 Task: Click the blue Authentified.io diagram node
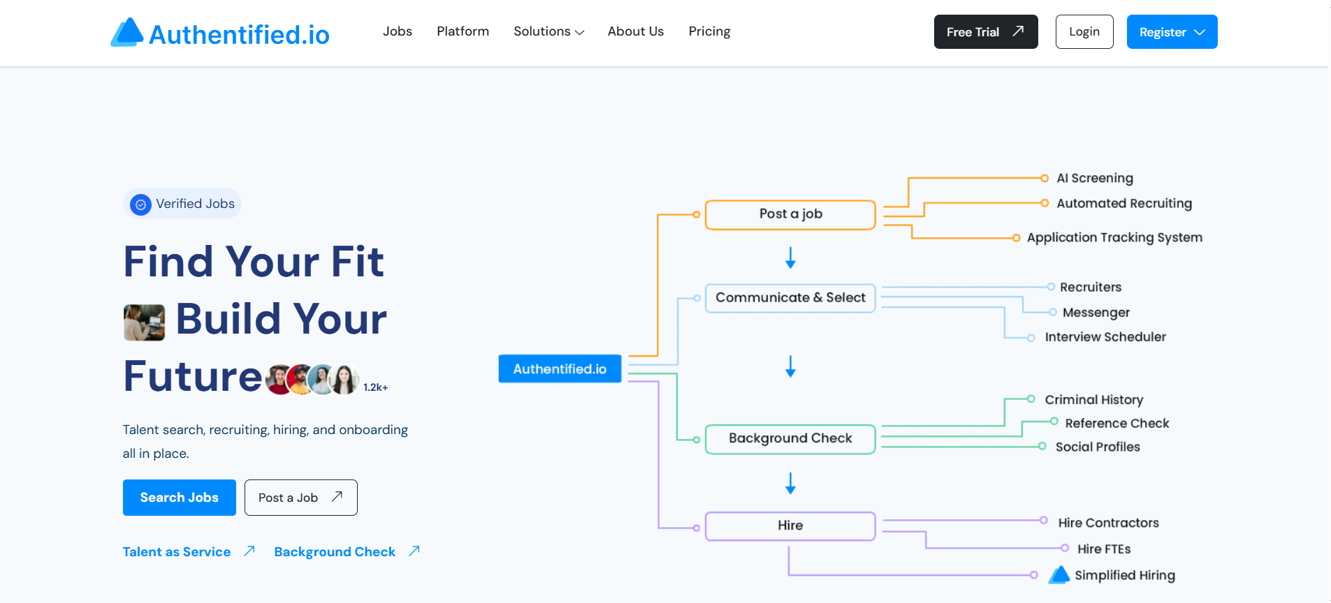coord(560,368)
